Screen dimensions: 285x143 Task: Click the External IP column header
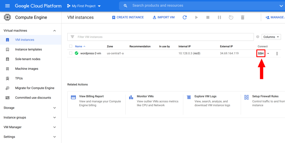point(226,46)
